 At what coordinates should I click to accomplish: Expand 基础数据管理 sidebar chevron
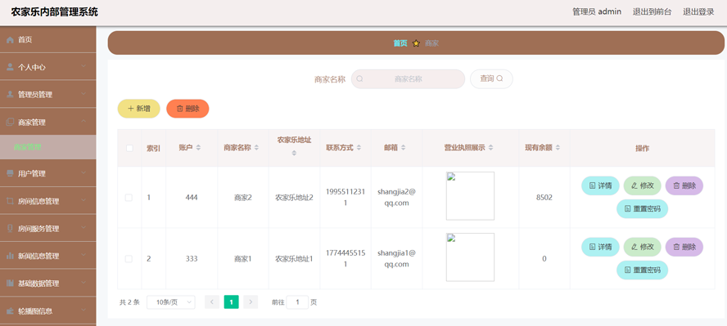(x=84, y=283)
